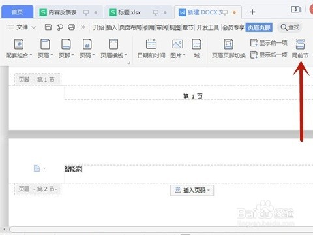Insert a 域 field
Viewport: 313px width, 235px height.
coord(196,49)
